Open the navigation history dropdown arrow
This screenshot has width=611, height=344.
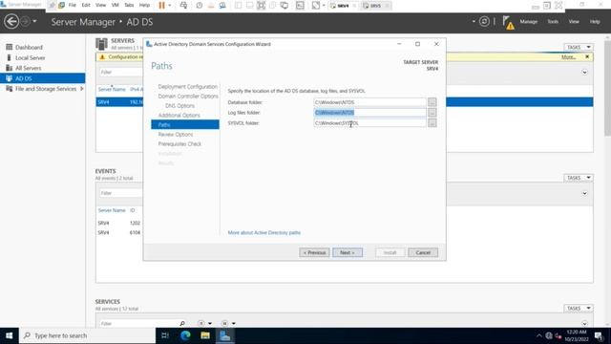tap(34, 21)
